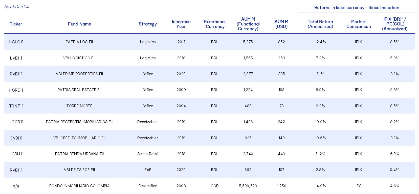Click the 'As of Dec 24' date label
The height and width of the screenshot is (194, 419).
[16, 7]
